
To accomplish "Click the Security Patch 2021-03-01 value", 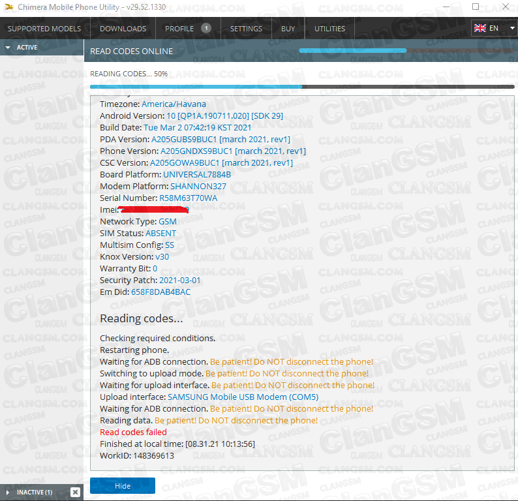I will [x=179, y=280].
